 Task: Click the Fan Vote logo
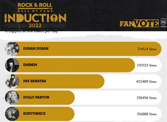pos(139,23)
